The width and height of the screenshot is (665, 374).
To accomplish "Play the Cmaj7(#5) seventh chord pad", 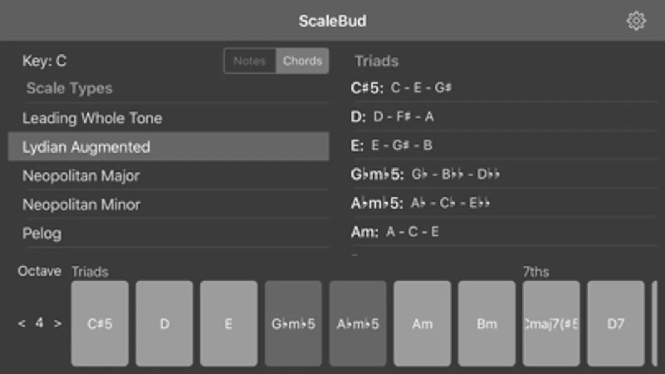I will pos(551,323).
